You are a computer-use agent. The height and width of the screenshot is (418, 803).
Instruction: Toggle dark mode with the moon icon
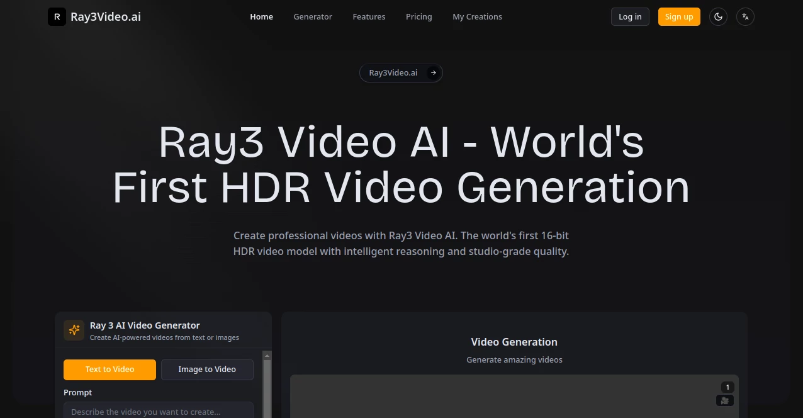tap(718, 16)
